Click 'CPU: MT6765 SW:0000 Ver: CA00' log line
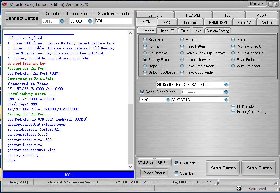Image resolution: width=280 pixels, height=193 pixels. [x=35, y=89]
